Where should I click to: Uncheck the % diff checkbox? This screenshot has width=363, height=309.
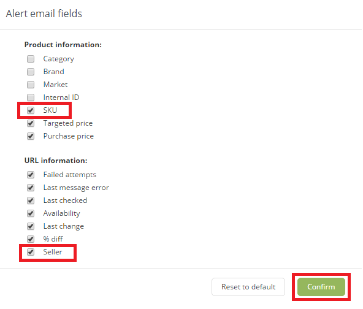(x=31, y=239)
